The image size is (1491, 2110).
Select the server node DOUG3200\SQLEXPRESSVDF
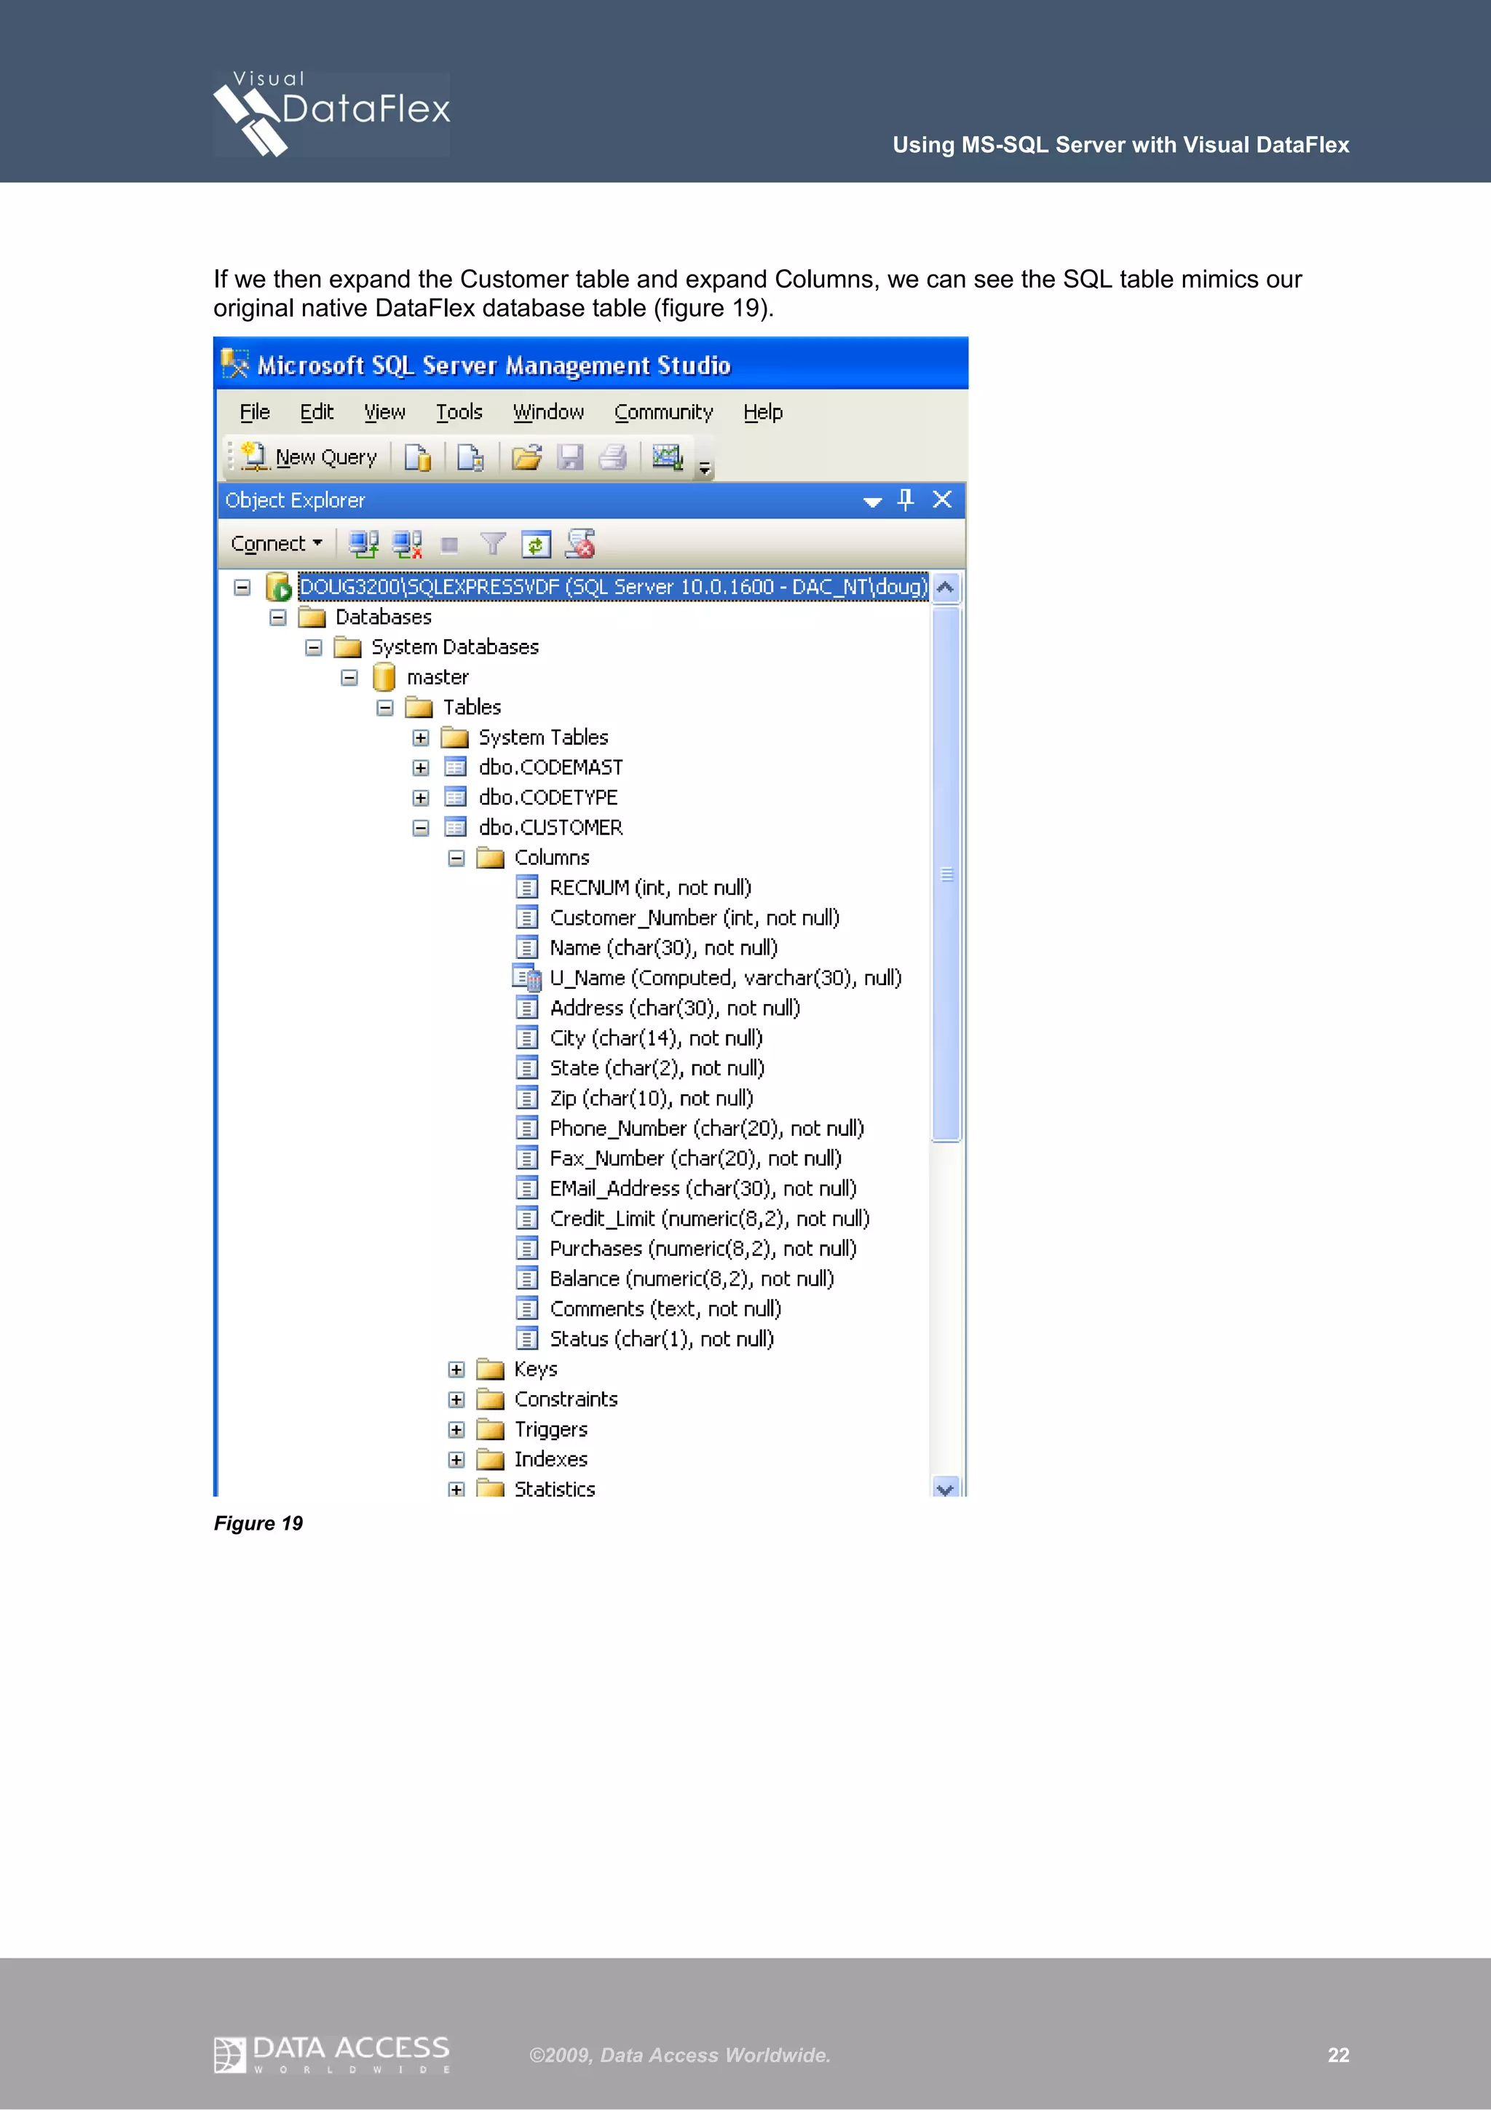tap(613, 586)
